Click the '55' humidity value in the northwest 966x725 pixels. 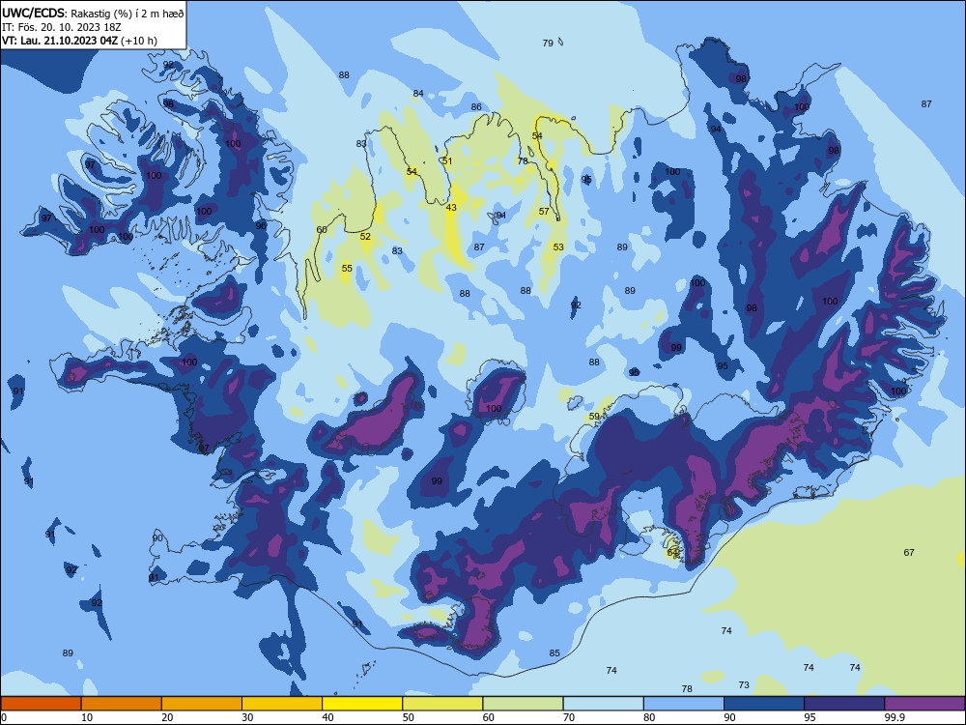(347, 268)
